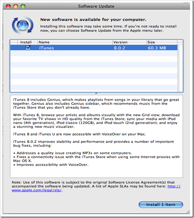The width and height of the screenshot is (194, 218).
Task: Click the Install 1 Item button
Action: (161, 204)
